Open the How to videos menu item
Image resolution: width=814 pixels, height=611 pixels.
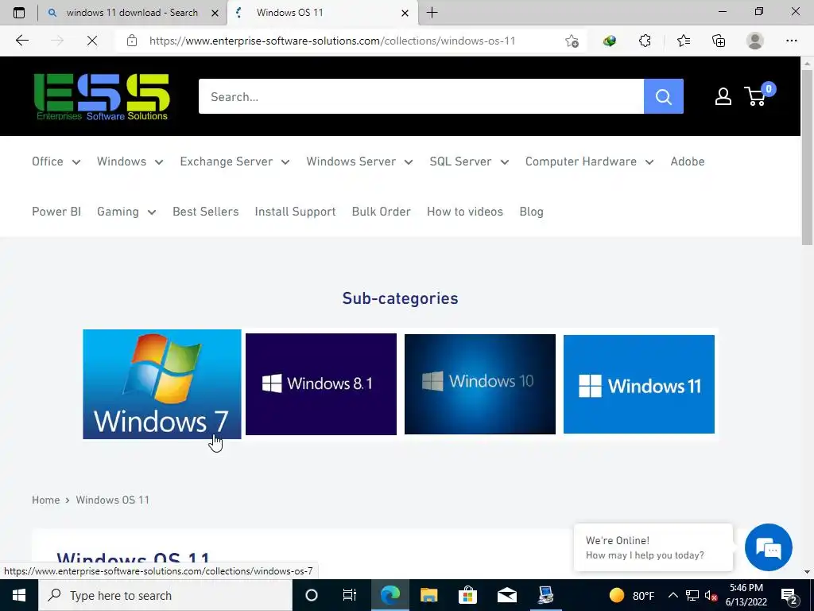[465, 212]
